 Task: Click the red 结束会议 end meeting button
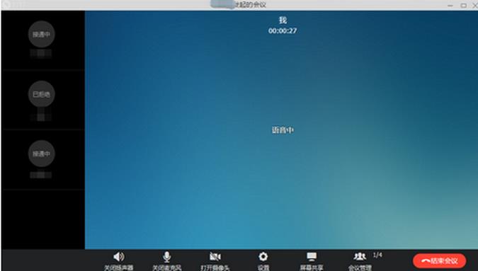tap(439, 261)
